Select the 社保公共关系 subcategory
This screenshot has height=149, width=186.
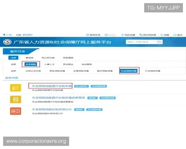pyautogui.click(x=33, y=71)
